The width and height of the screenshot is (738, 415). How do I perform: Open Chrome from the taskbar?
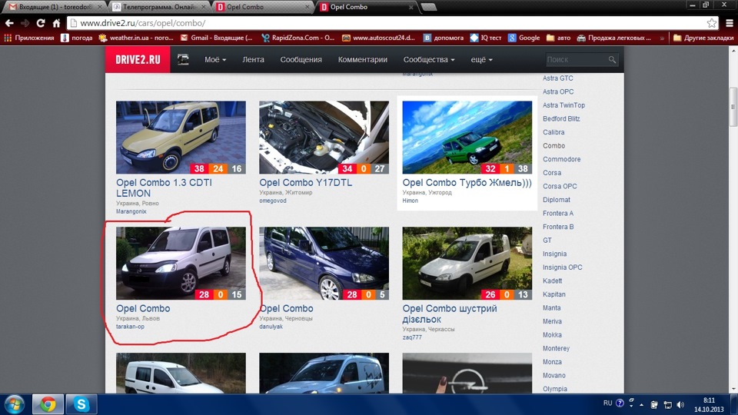coord(48,404)
